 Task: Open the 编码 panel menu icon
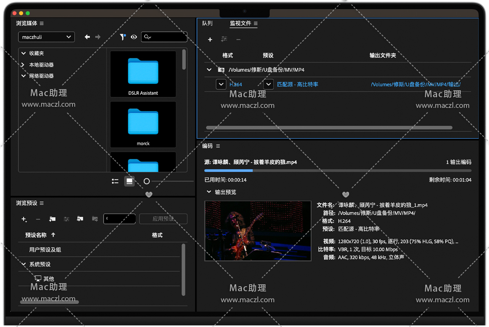pyautogui.click(x=218, y=146)
